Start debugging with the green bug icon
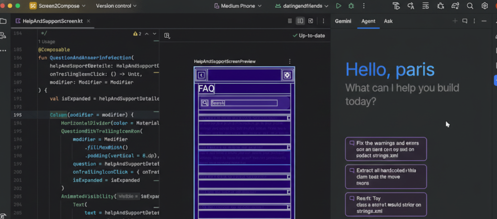The image size is (497, 219). point(351,6)
